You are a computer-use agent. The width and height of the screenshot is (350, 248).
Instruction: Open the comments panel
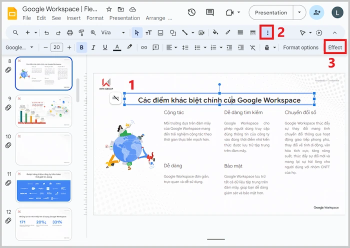(210, 12)
